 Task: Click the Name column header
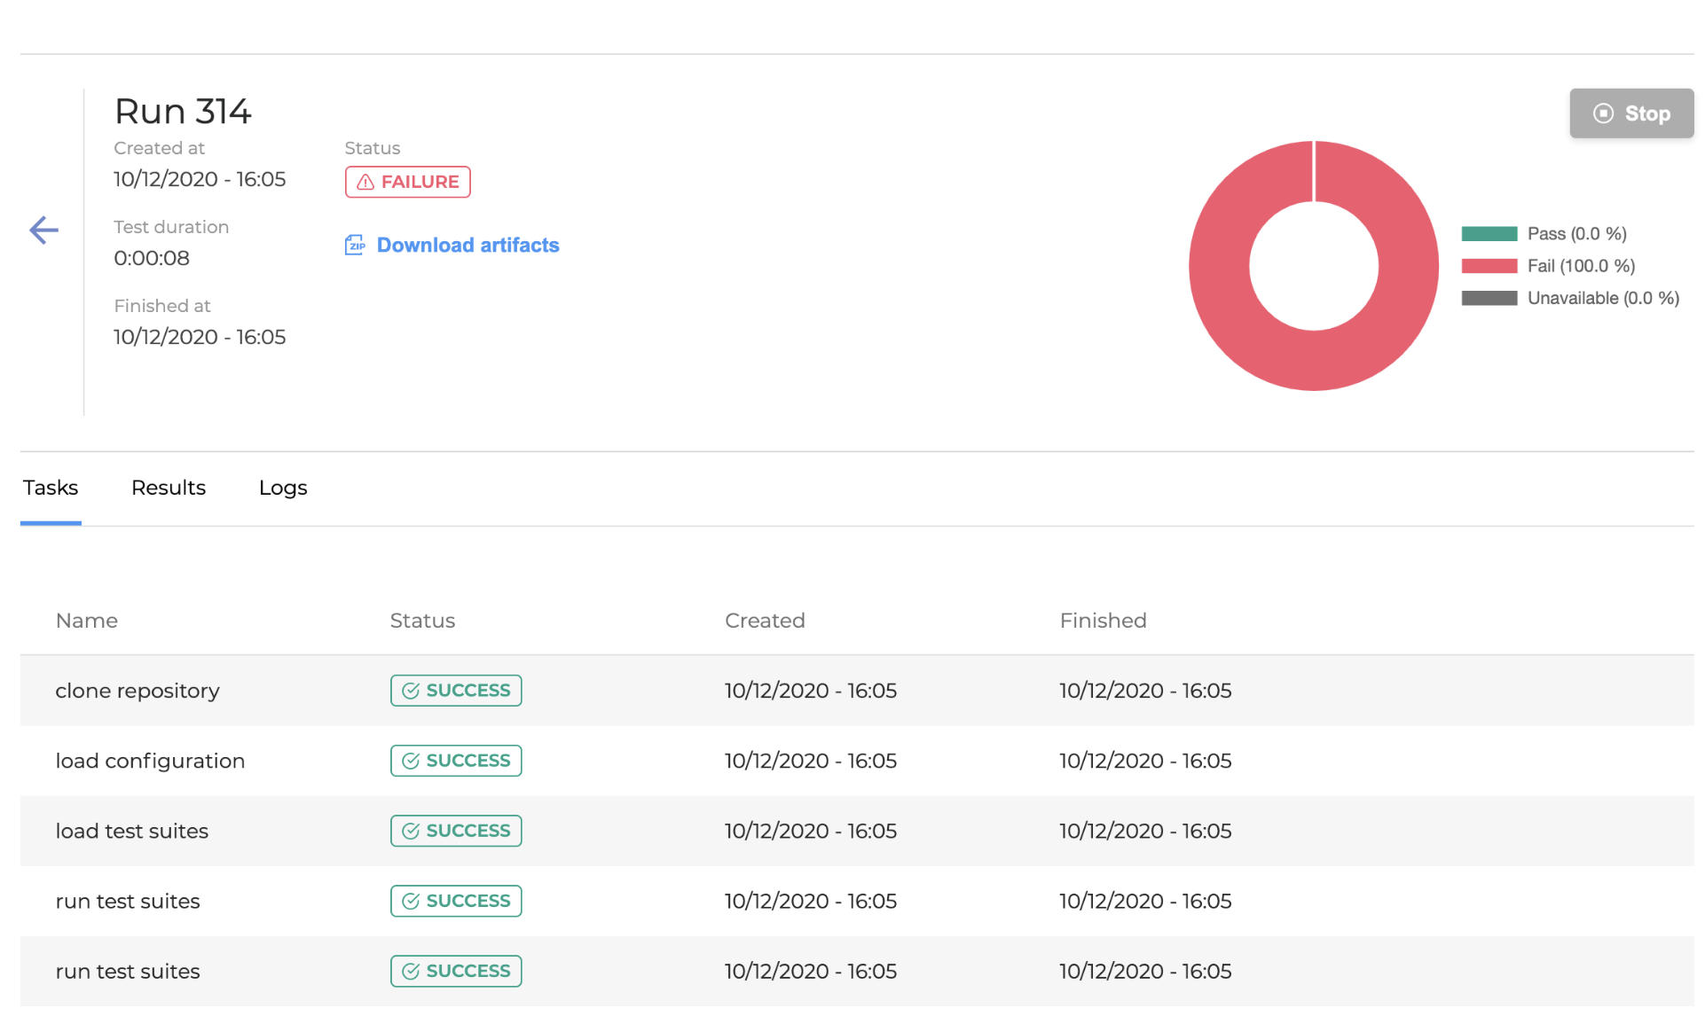87,621
